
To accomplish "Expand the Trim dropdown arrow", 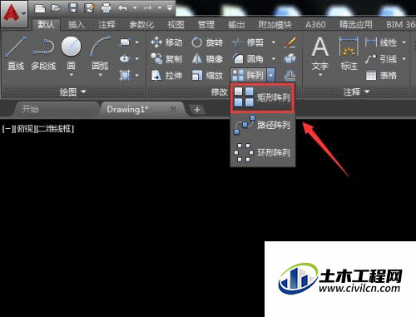I will [274, 42].
